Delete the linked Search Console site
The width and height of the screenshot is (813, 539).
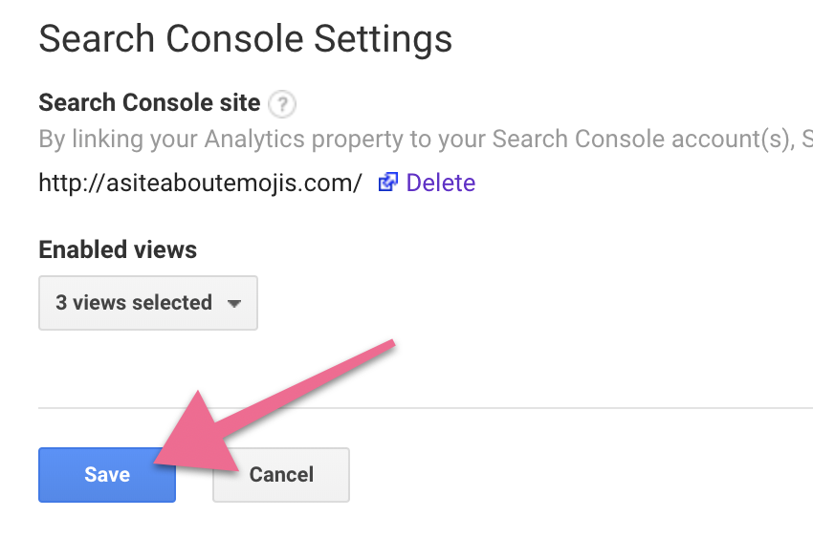pos(440,183)
